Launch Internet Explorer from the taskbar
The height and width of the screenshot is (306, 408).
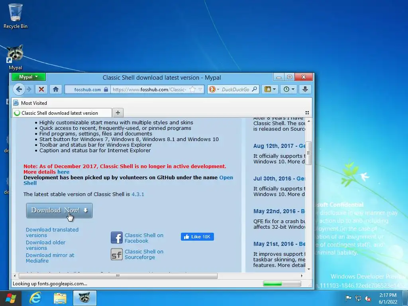(x=35, y=298)
